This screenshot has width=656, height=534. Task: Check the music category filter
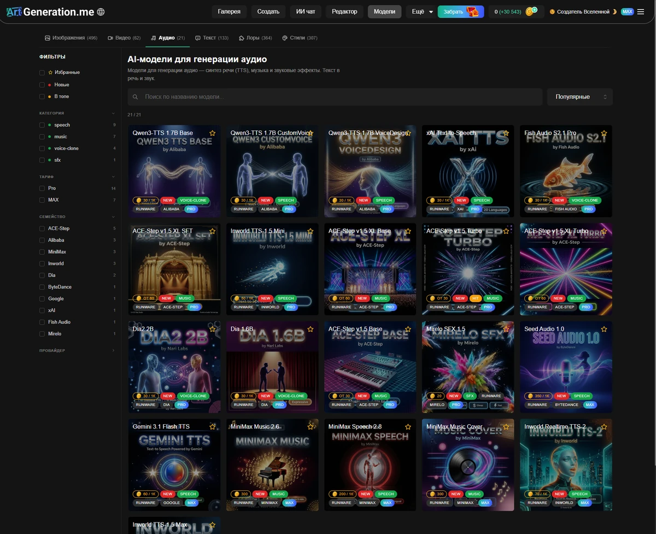click(42, 137)
